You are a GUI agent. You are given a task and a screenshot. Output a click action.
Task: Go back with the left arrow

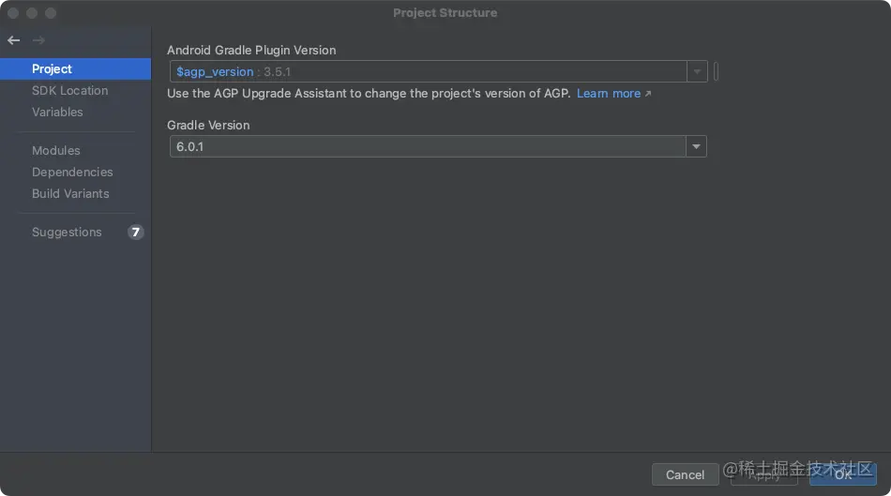13,40
